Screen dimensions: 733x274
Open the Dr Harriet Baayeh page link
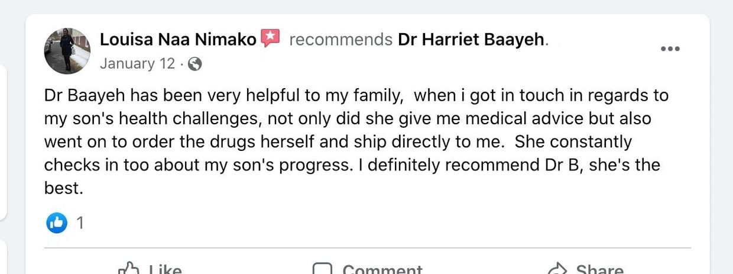471,40
